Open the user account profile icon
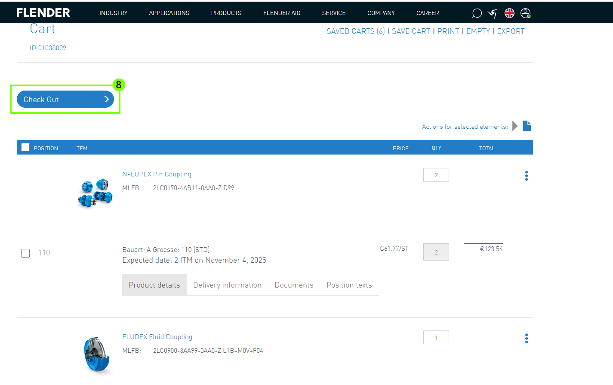 pyautogui.click(x=525, y=13)
